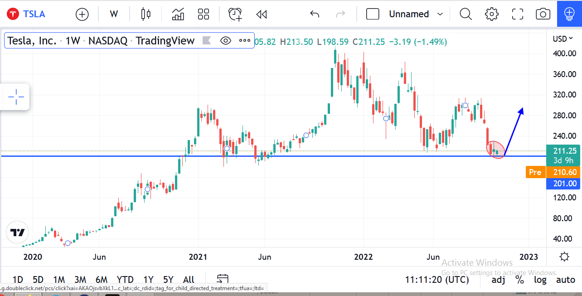
Task: Select All date range
Action: coord(189,280)
